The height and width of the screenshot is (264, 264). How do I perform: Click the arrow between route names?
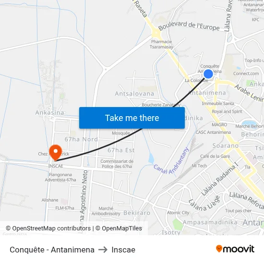click(103, 250)
